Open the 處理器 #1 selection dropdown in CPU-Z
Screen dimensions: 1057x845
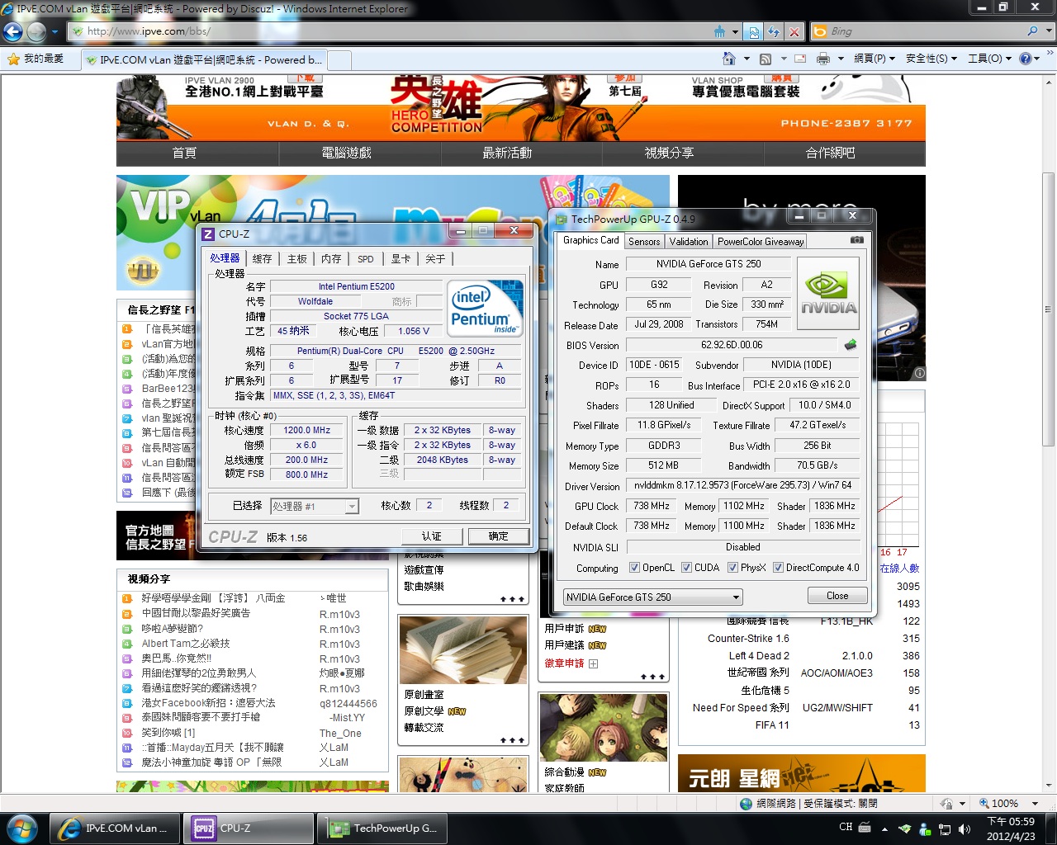pos(315,506)
